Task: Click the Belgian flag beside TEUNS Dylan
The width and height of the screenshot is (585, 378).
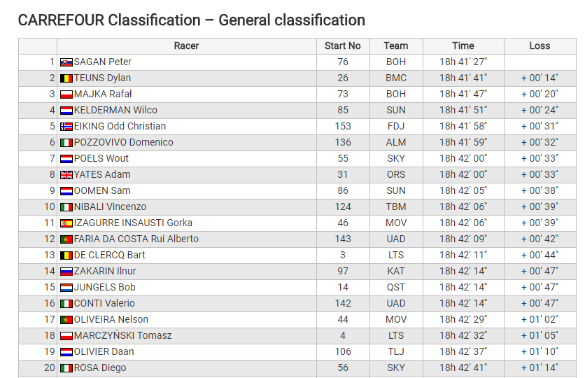Action: point(66,78)
